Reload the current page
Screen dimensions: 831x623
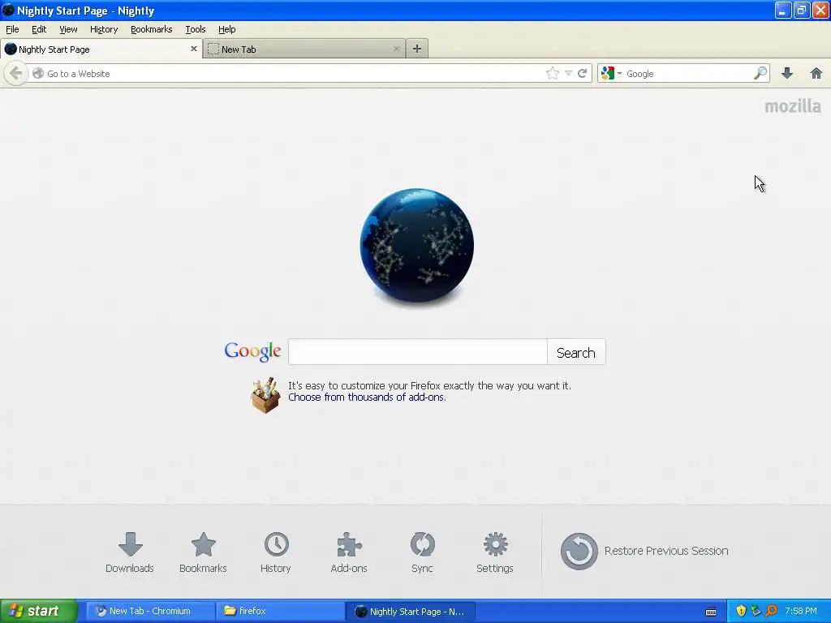coord(582,74)
